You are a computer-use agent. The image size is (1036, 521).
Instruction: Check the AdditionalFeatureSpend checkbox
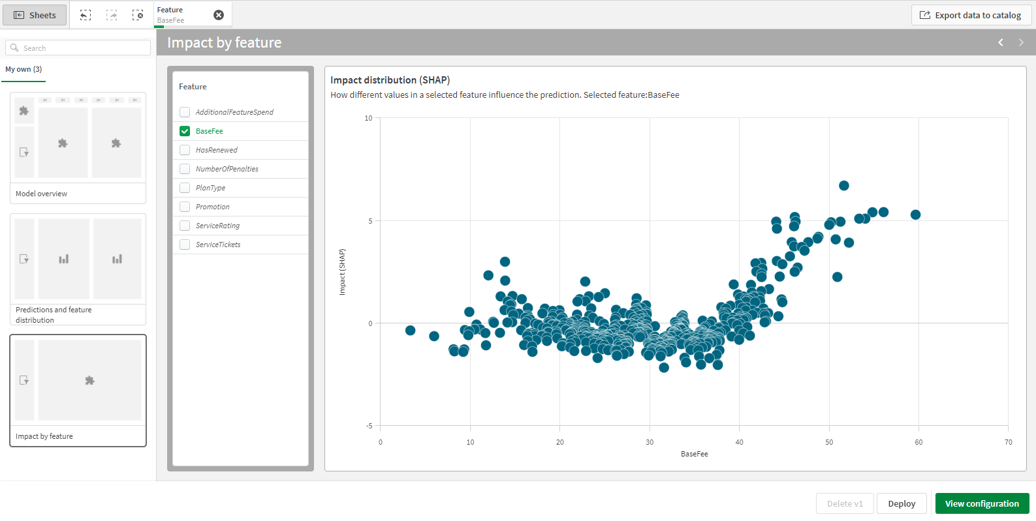point(185,112)
